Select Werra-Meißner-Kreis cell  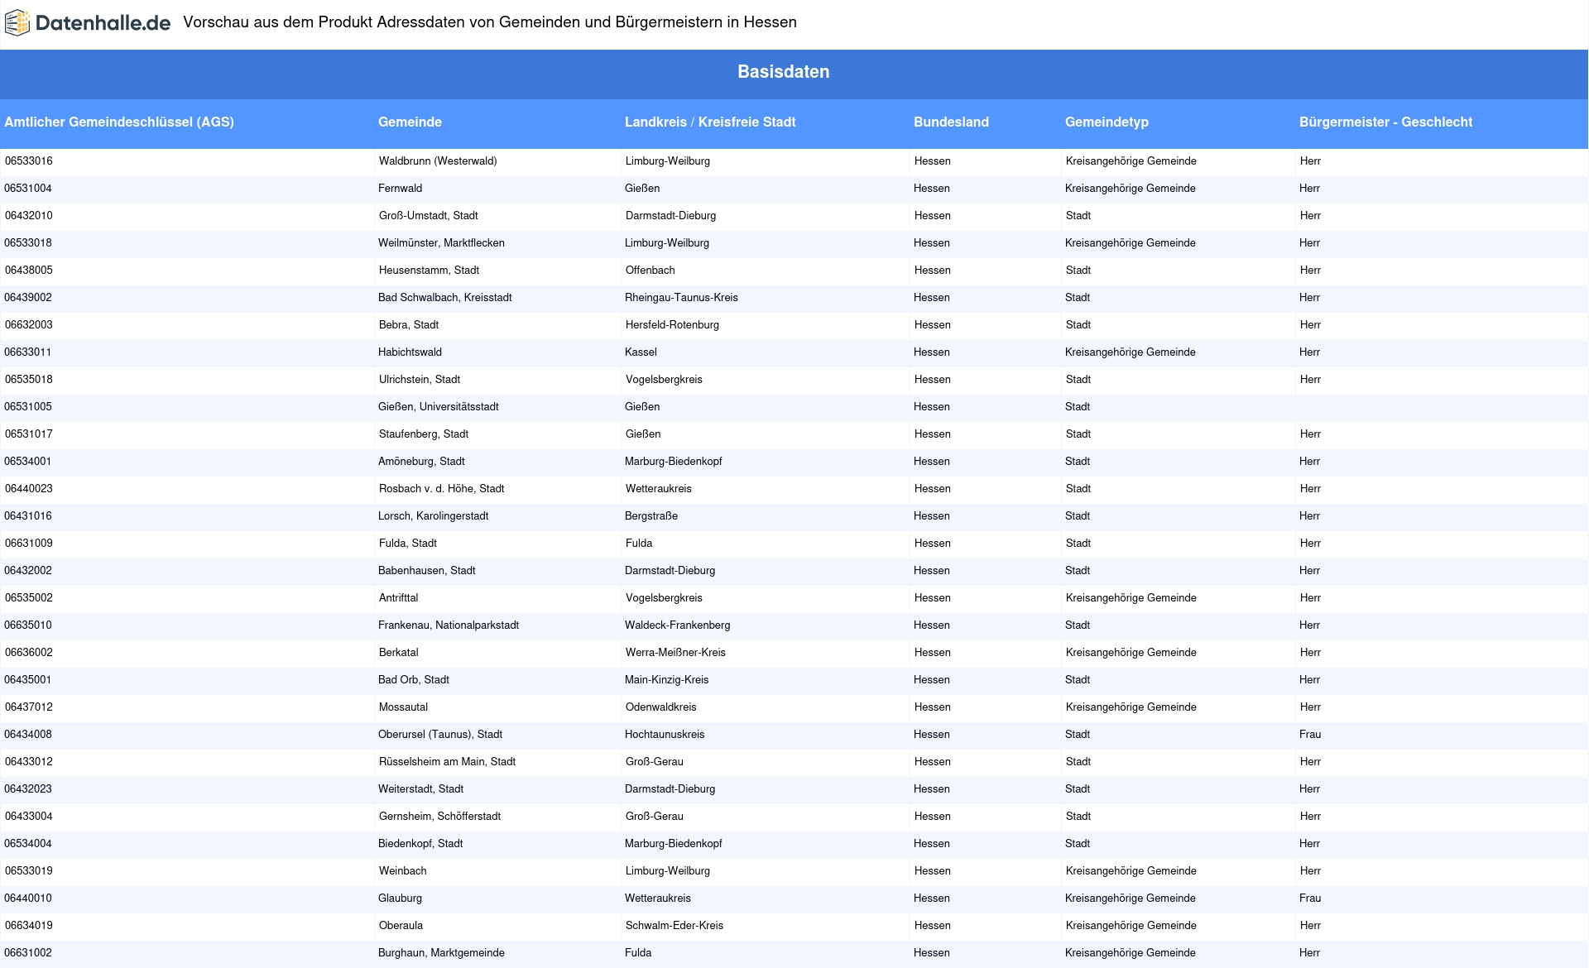pyautogui.click(x=675, y=653)
